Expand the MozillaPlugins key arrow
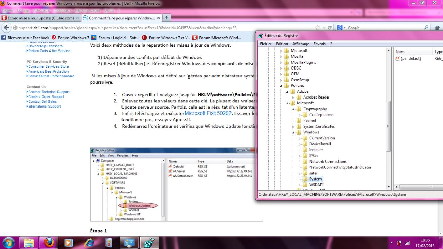The image size is (443, 249). coord(281,62)
